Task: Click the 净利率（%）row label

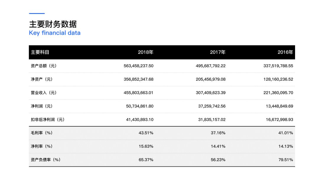Action: [42, 146]
